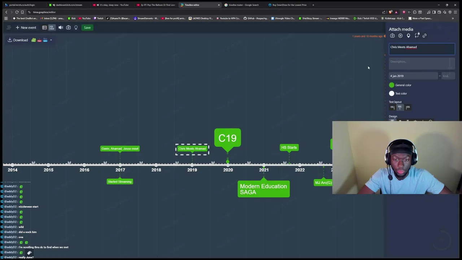Select the Chris Meets Ahamad event
The width and height of the screenshot is (462, 260).
[x=192, y=148]
